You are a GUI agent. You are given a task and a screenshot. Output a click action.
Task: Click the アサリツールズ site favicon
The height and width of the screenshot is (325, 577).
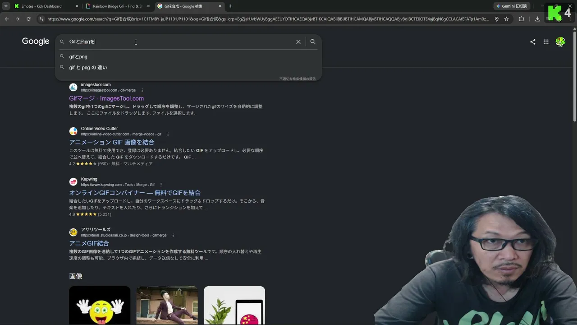73,232
